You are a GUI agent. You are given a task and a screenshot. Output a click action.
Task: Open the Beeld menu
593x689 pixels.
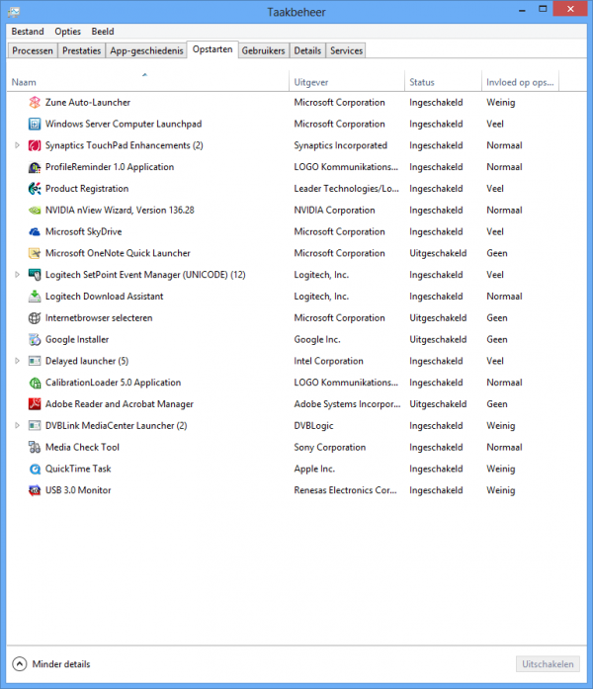pyautogui.click(x=103, y=32)
